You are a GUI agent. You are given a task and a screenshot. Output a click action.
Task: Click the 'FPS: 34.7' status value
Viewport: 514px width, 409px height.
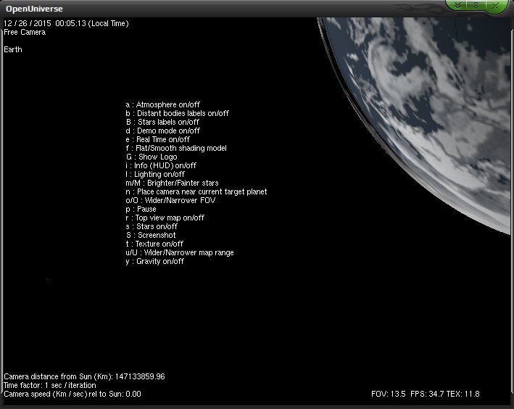pos(427,394)
